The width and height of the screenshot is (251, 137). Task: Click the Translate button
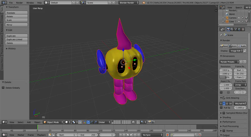pyautogui.click(x=16, y=13)
